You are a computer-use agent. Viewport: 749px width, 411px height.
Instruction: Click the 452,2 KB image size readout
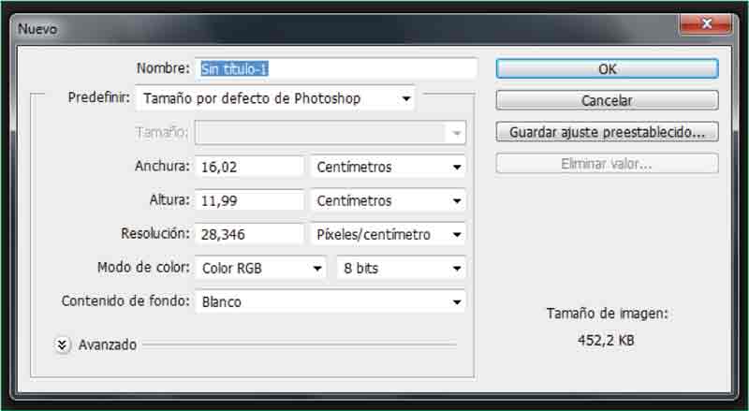(607, 341)
